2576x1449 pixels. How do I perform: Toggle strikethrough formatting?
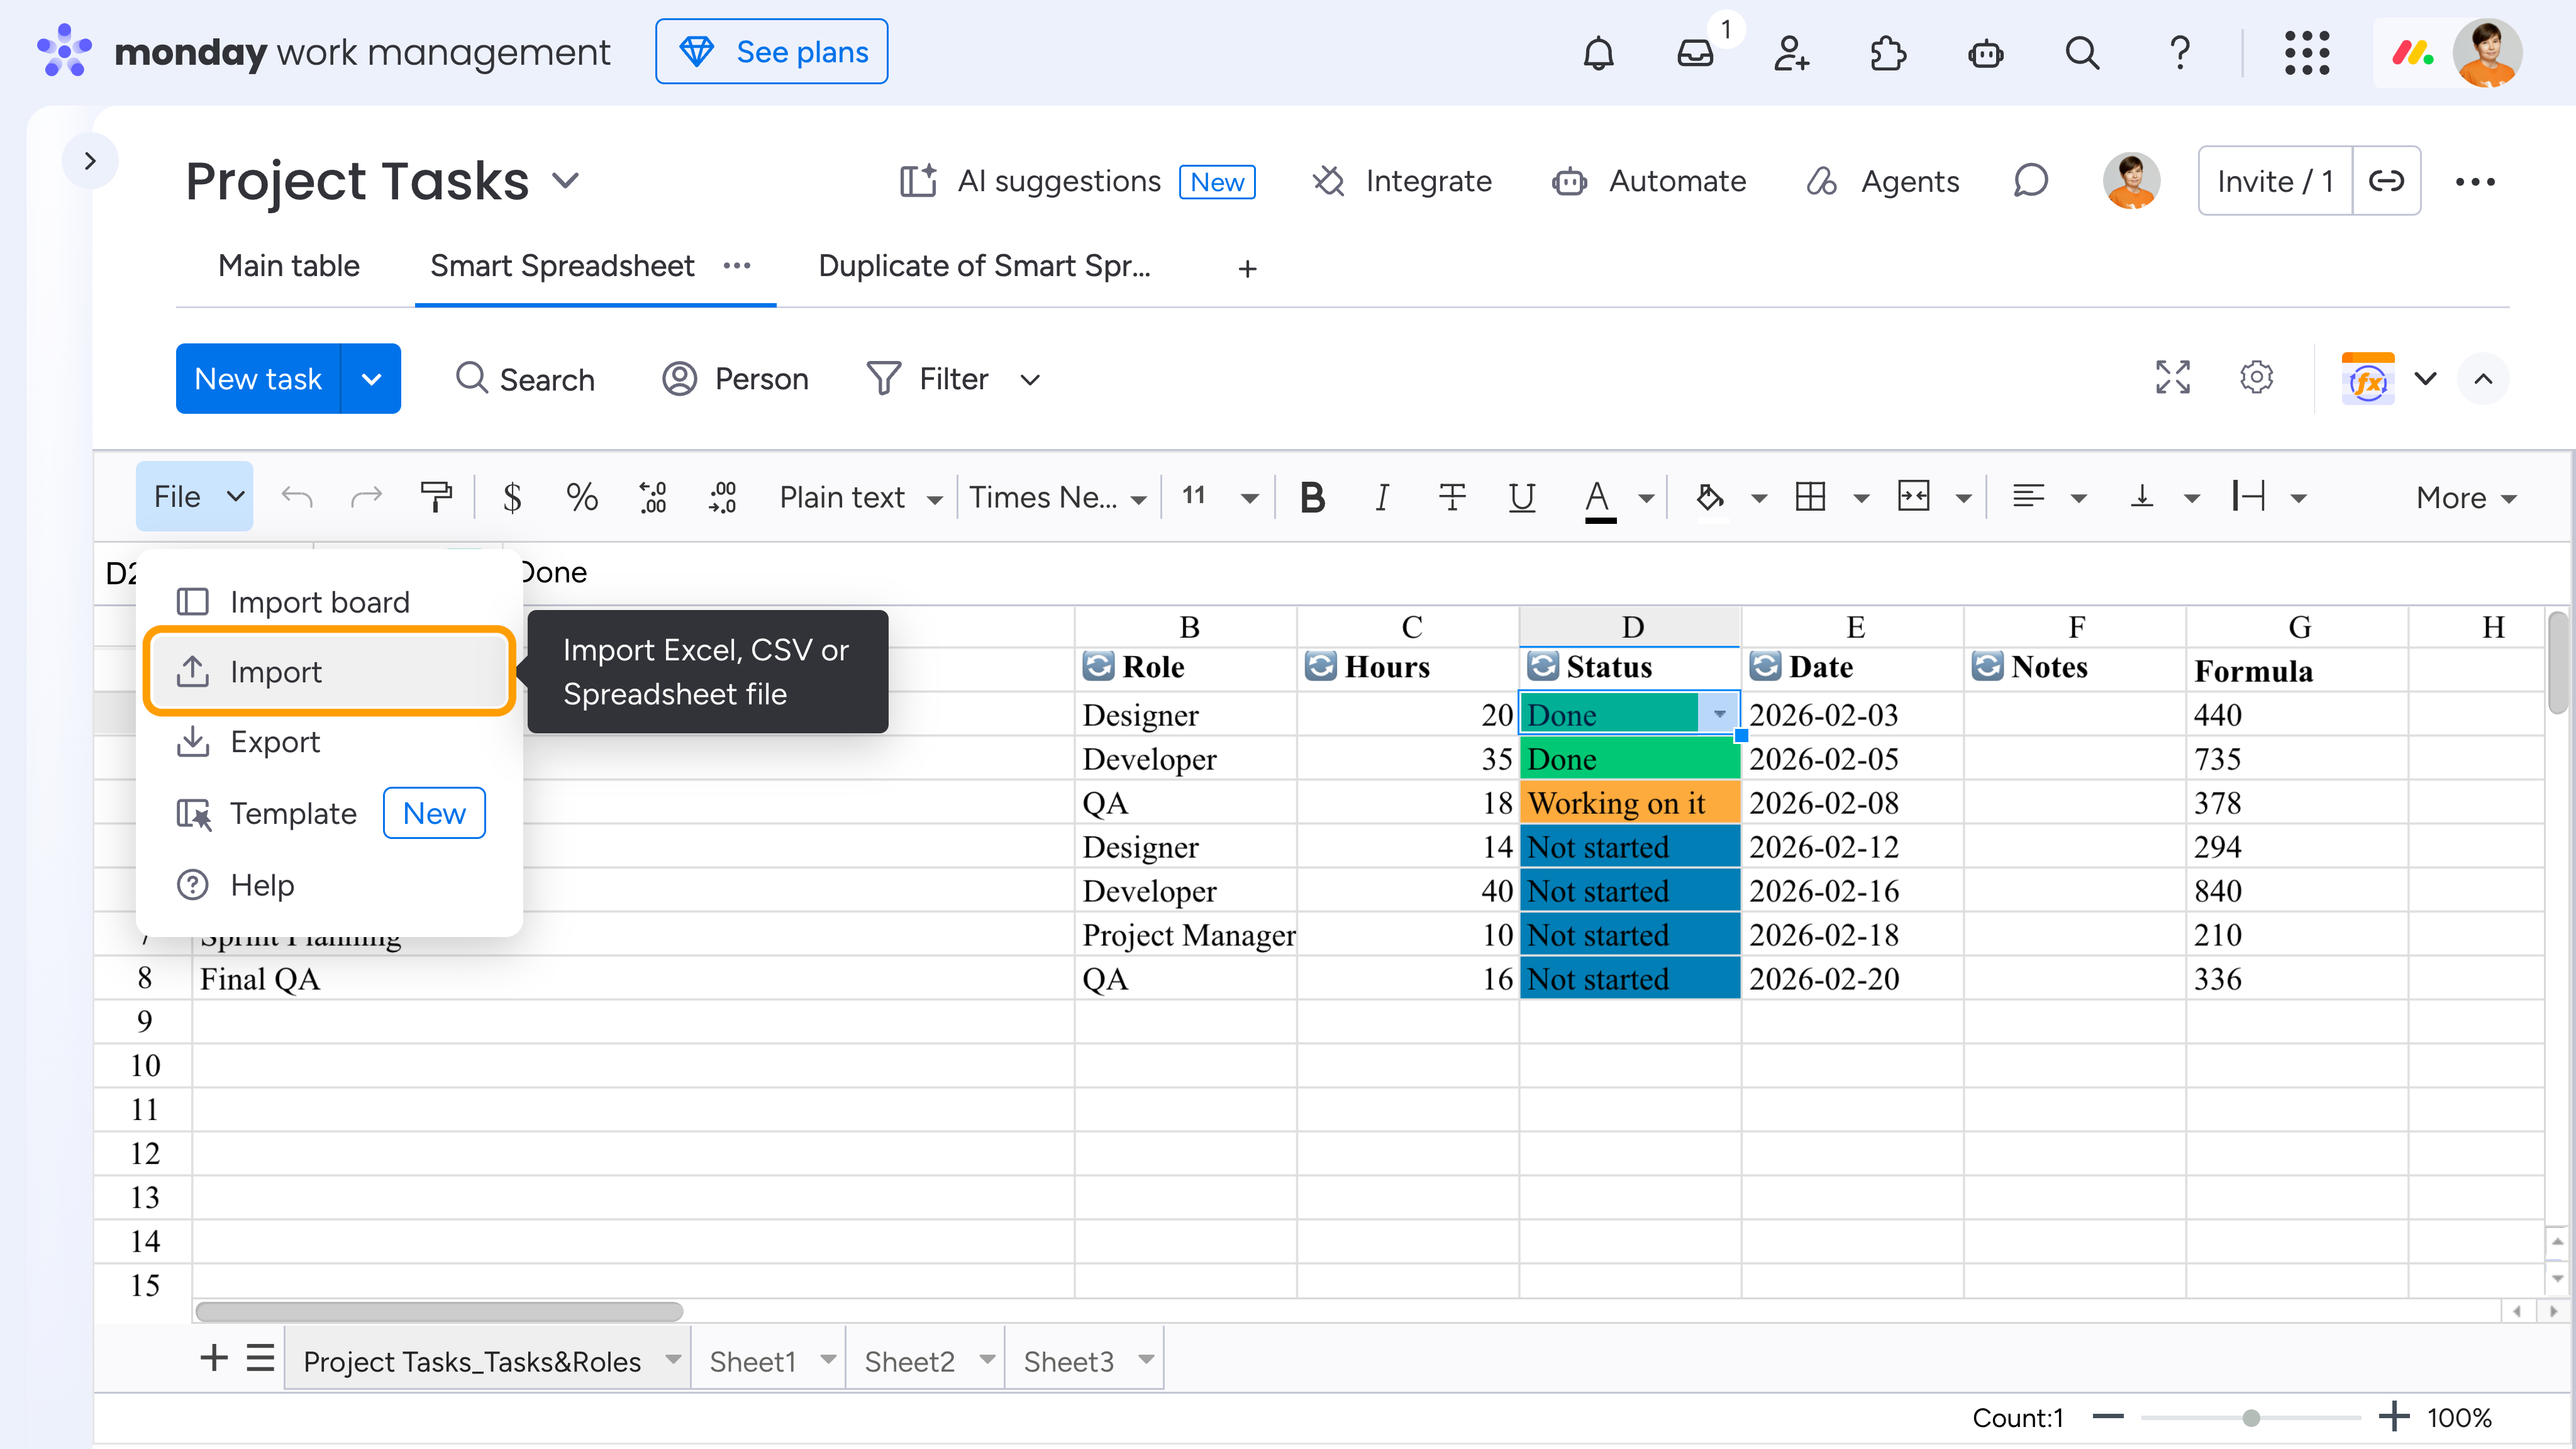[1452, 497]
